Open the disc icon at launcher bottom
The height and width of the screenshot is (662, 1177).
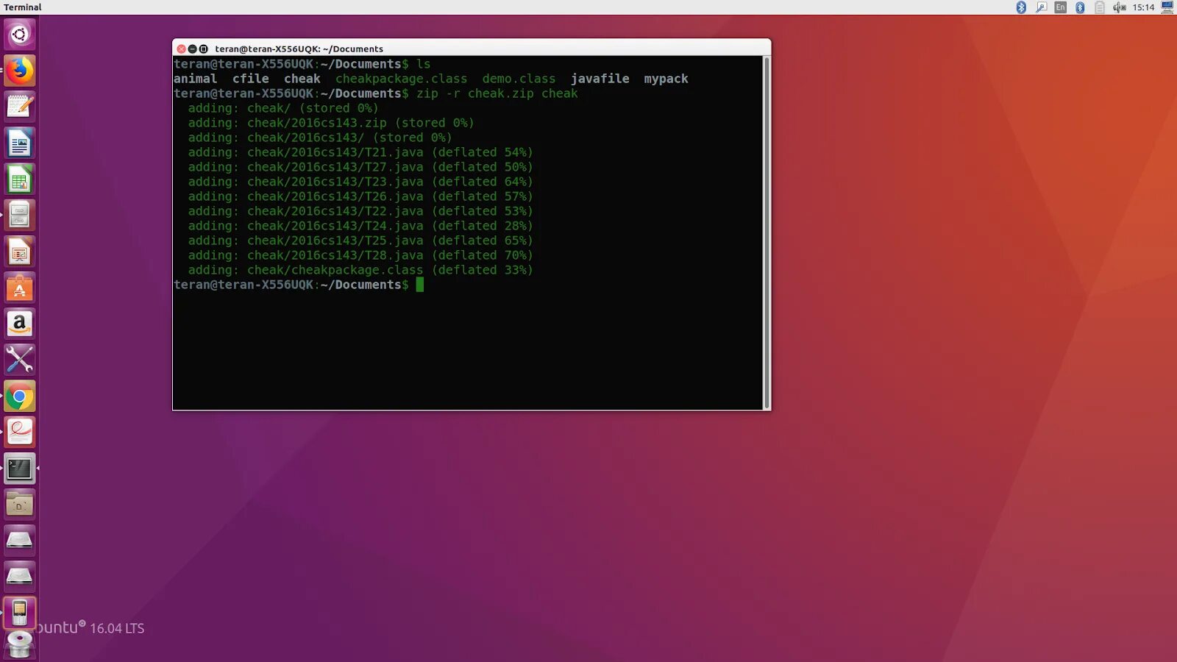(20, 645)
